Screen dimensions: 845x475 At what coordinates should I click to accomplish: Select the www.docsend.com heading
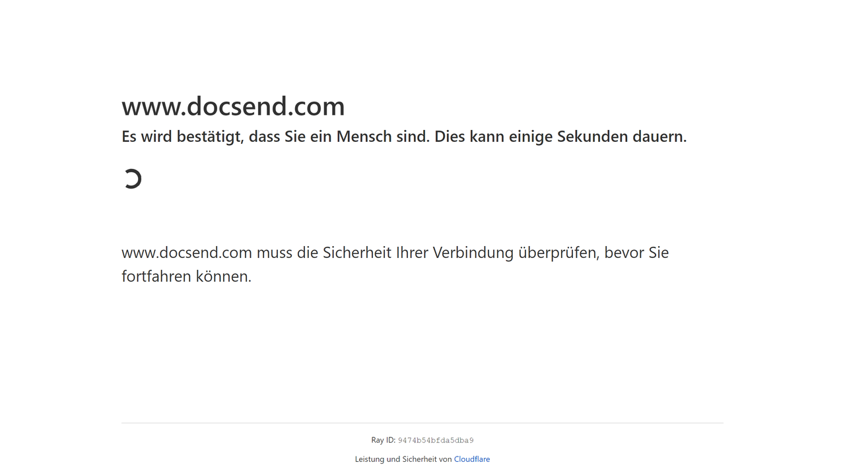tap(233, 106)
